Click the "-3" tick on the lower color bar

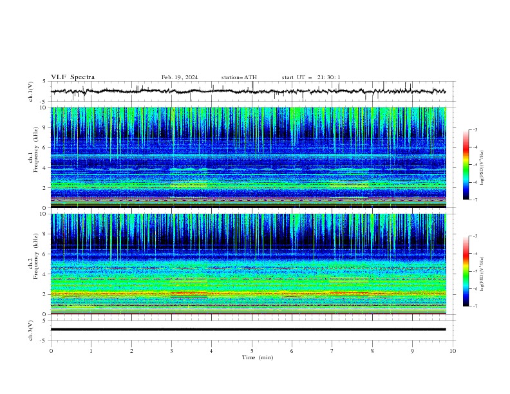475,236
